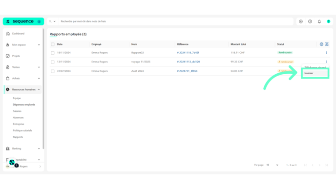Click the '99.35 CHF' amount cell
This screenshot has height=189, width=336.
pos(237,62)
